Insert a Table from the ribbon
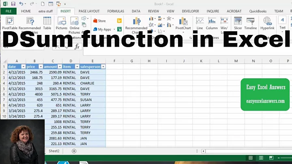The height and width of the screenshot is (164, 292). pyautogui.click(x=47, y=23)
